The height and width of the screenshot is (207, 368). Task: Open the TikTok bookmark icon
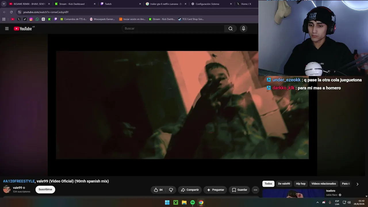(x=25, y=19)
